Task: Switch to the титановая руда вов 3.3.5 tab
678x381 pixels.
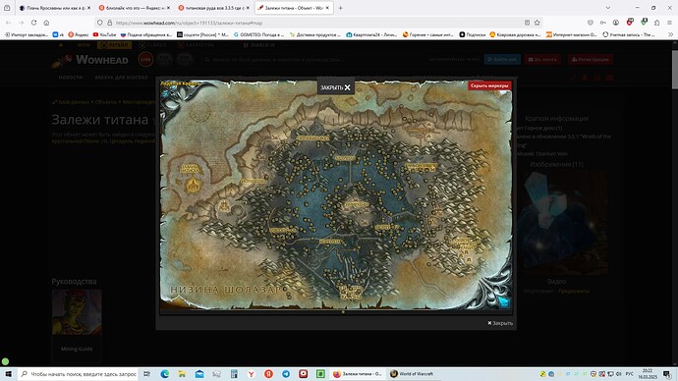Action: (x=214, y=8)
